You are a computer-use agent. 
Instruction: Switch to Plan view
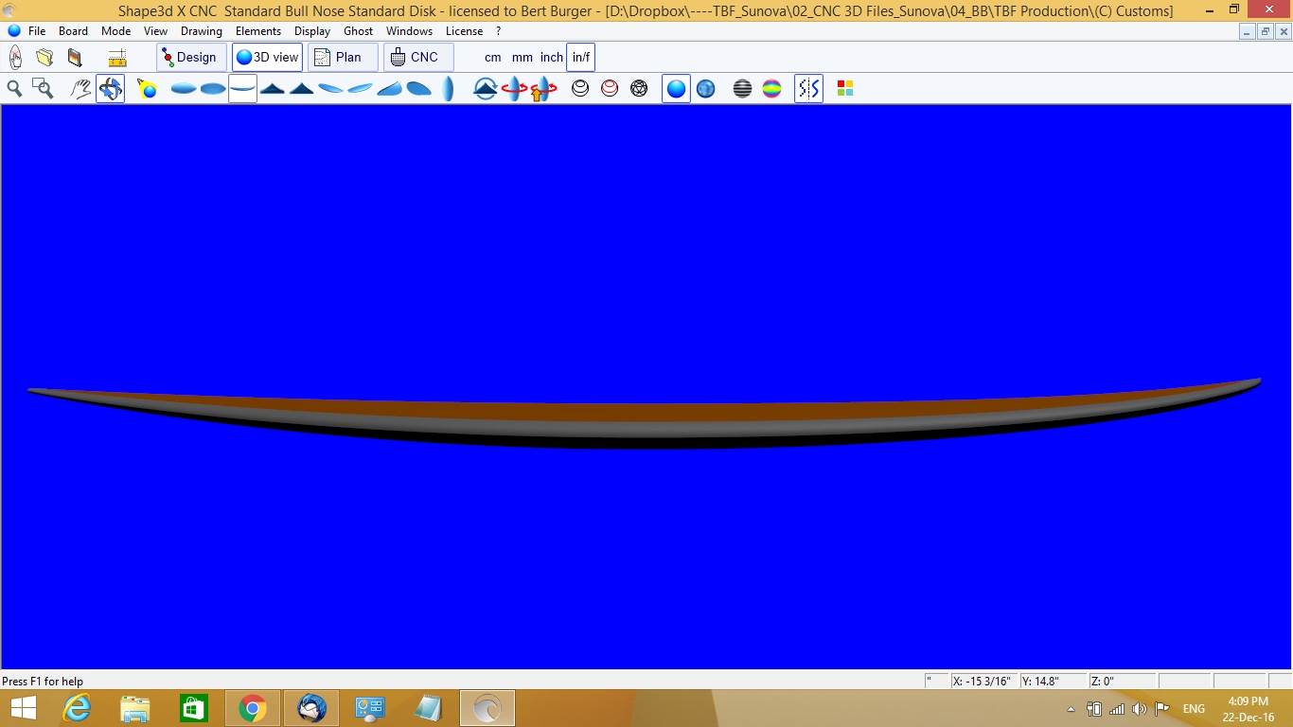341,57
